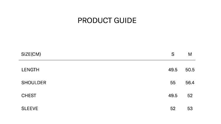Select the 52 value in the CHEST row
Viewport: 221px width, 124px height.
(190, 96)
